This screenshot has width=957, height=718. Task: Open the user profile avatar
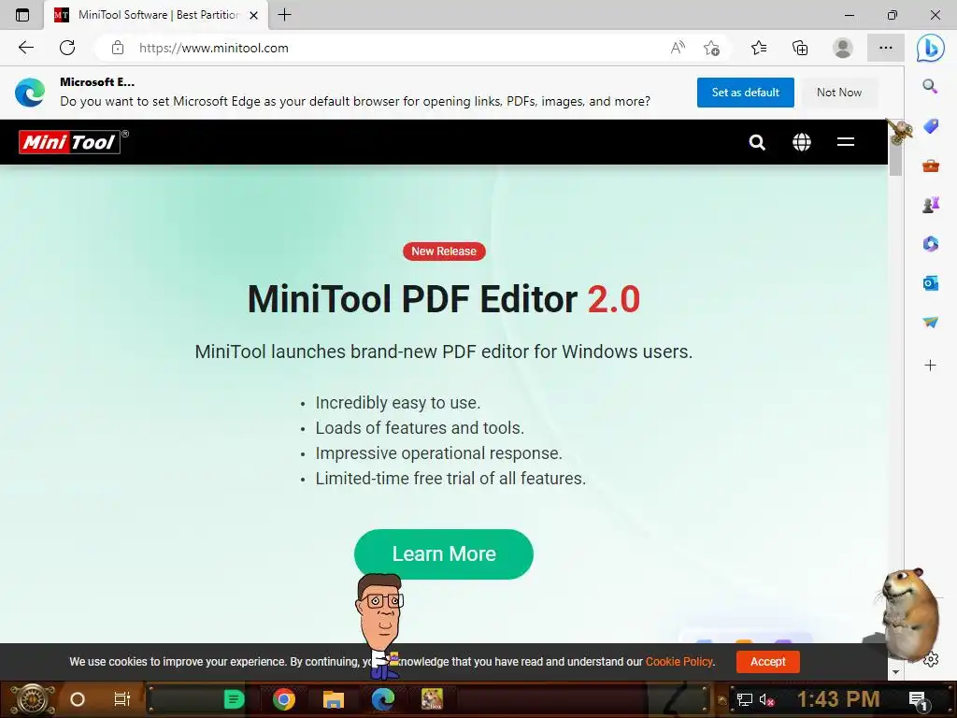tap(843, 48)
